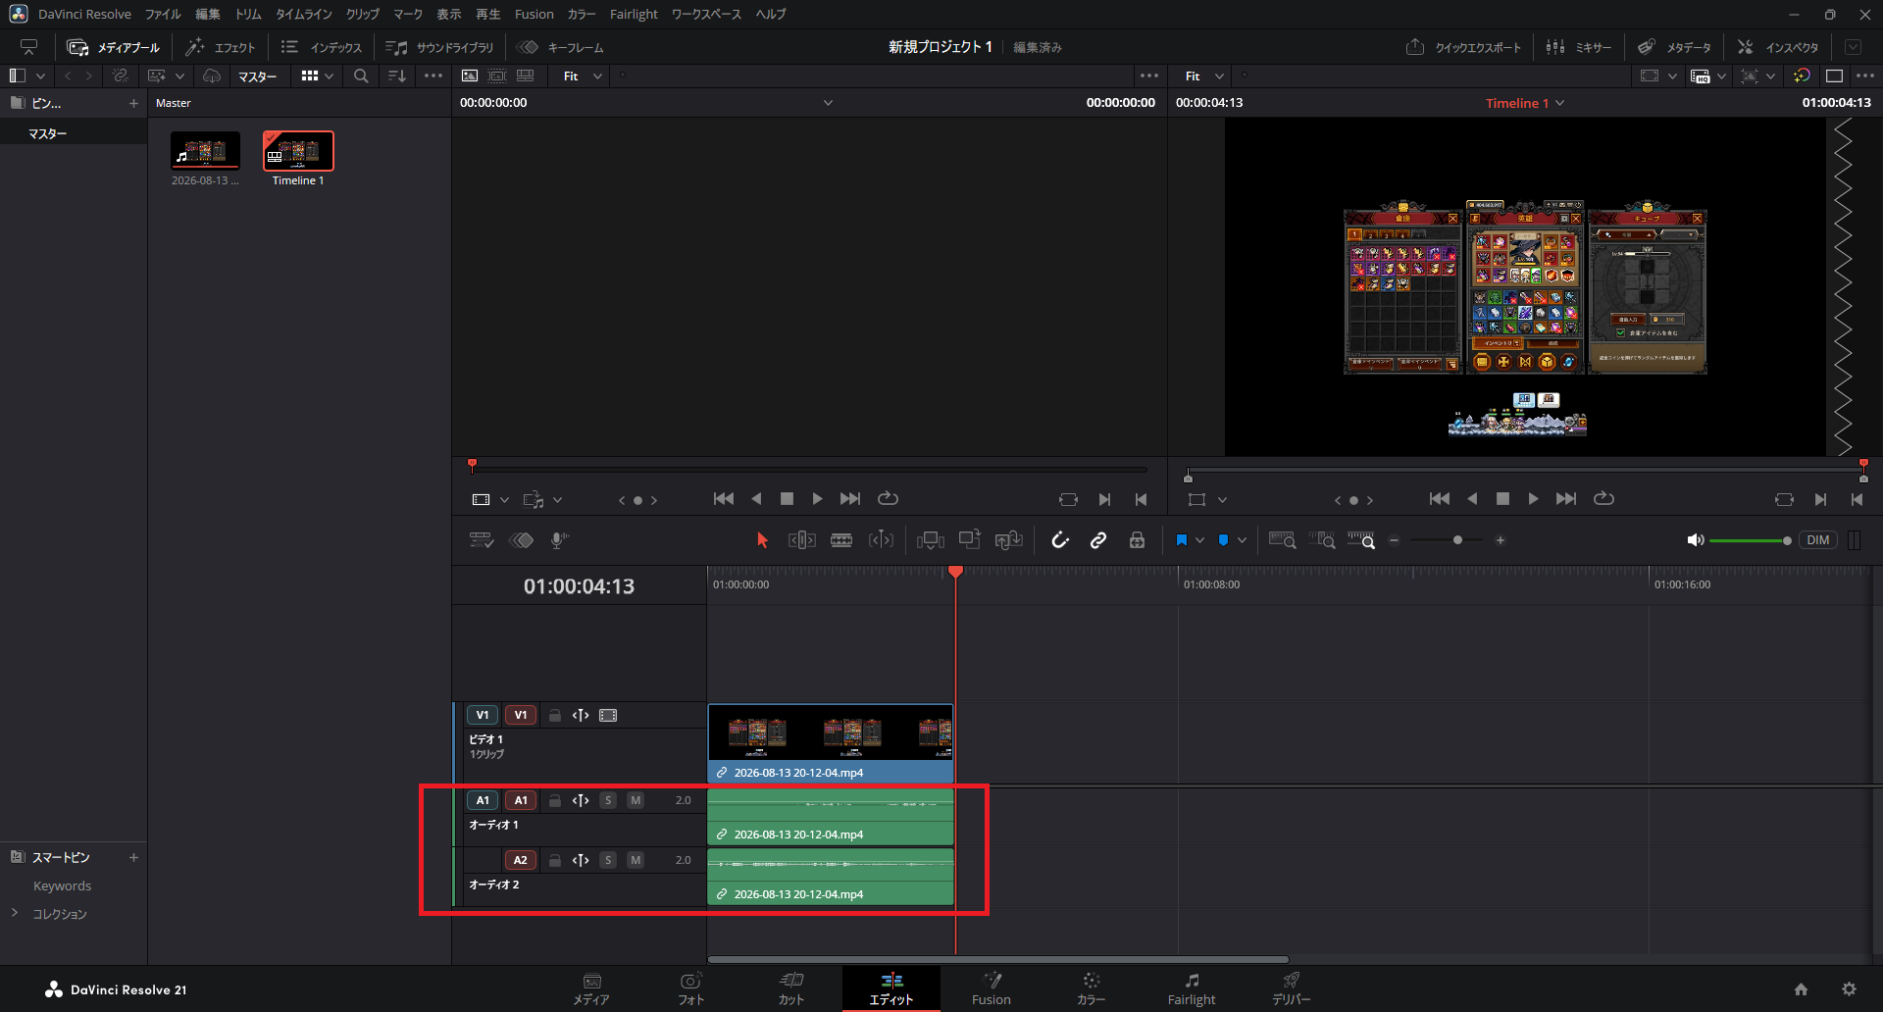Open the ワークスペース menu
The width and height of the screenshot is (1883, 1012).
706,14
